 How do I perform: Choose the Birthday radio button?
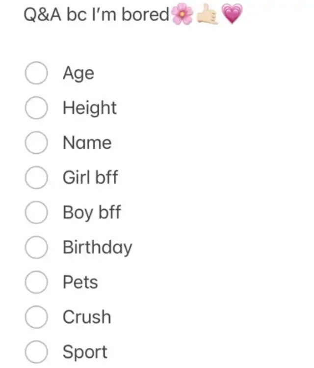pyautogui.click(x=36, y=247)
